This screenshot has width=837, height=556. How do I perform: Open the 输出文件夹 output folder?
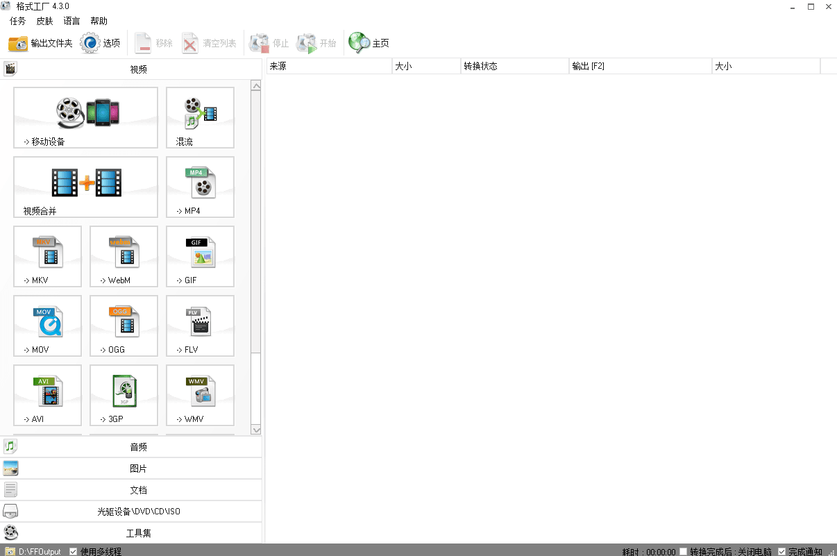coord(40,43)
